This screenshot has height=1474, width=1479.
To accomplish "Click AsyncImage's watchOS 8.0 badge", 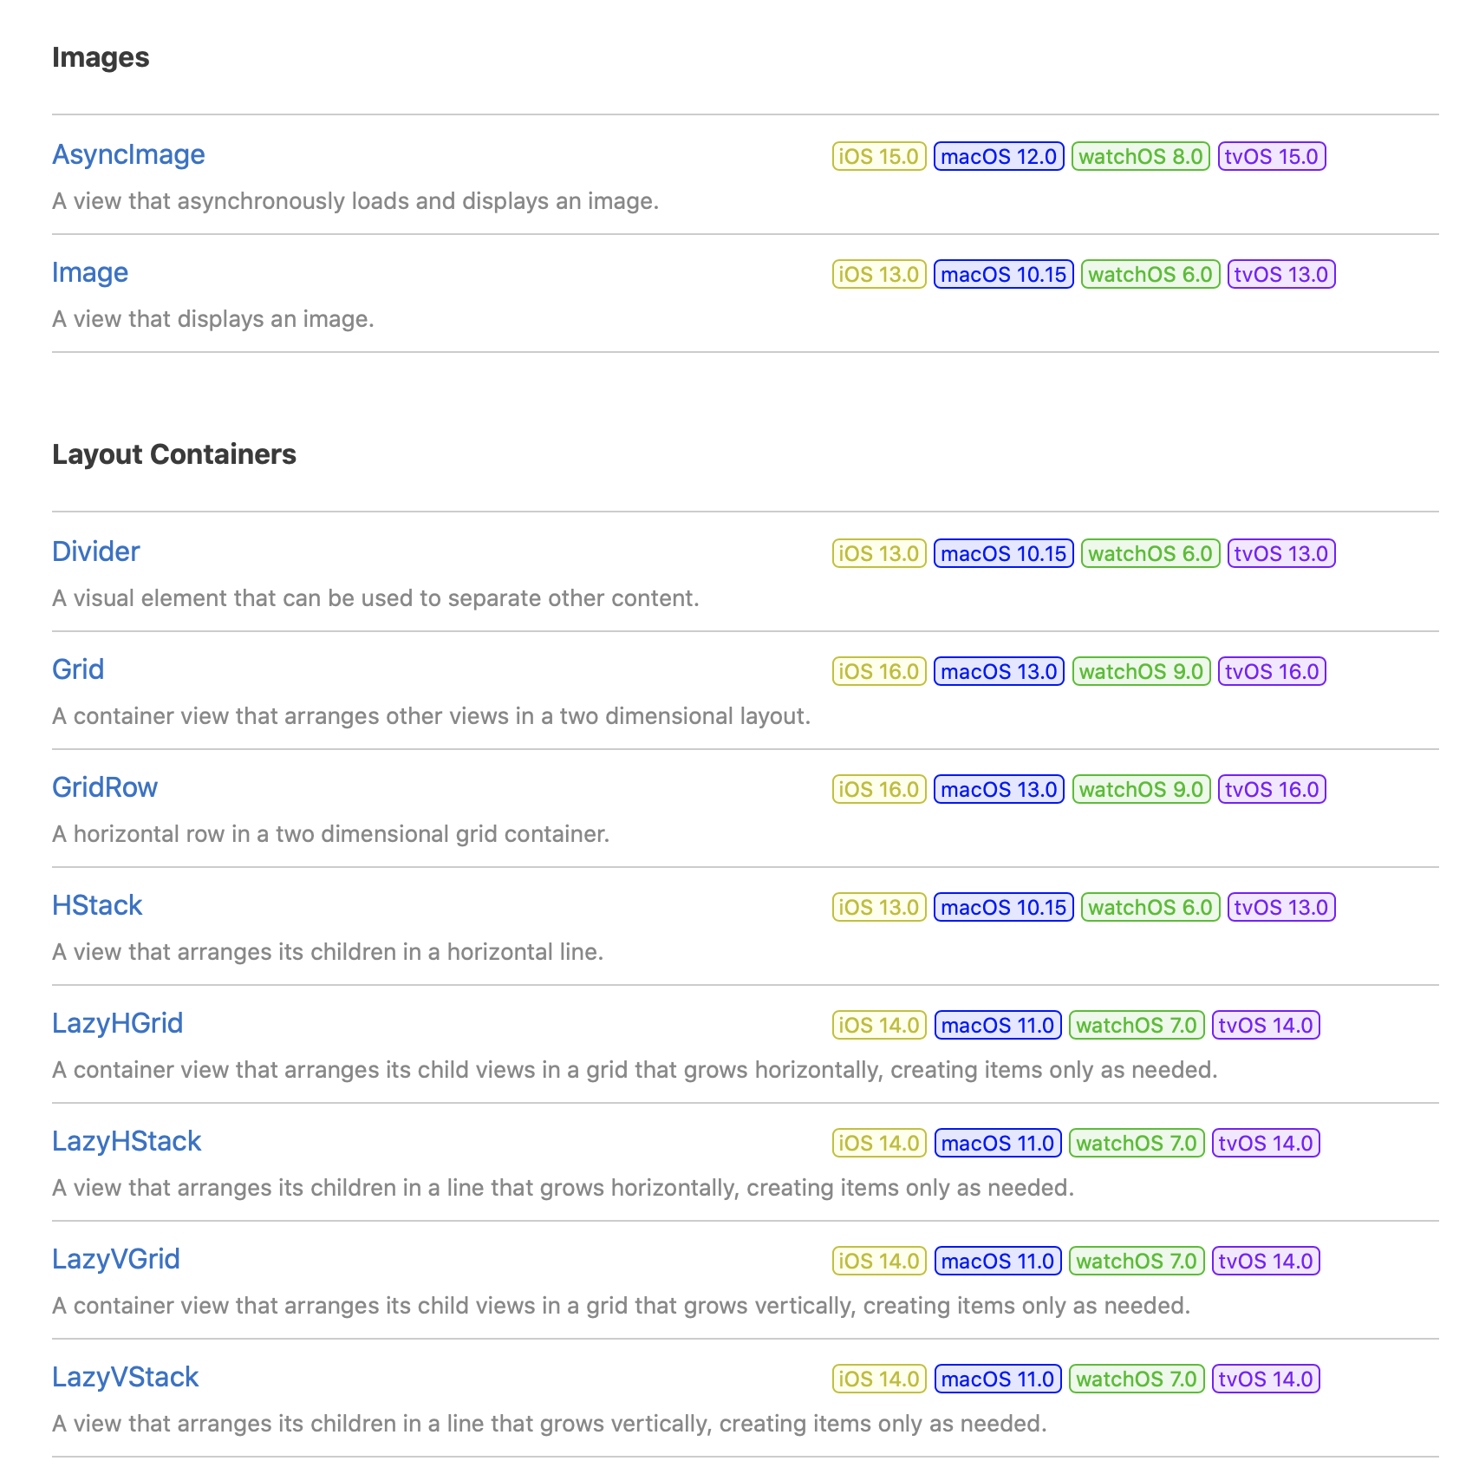I will pyautogui.click(x=1140, y=156).
